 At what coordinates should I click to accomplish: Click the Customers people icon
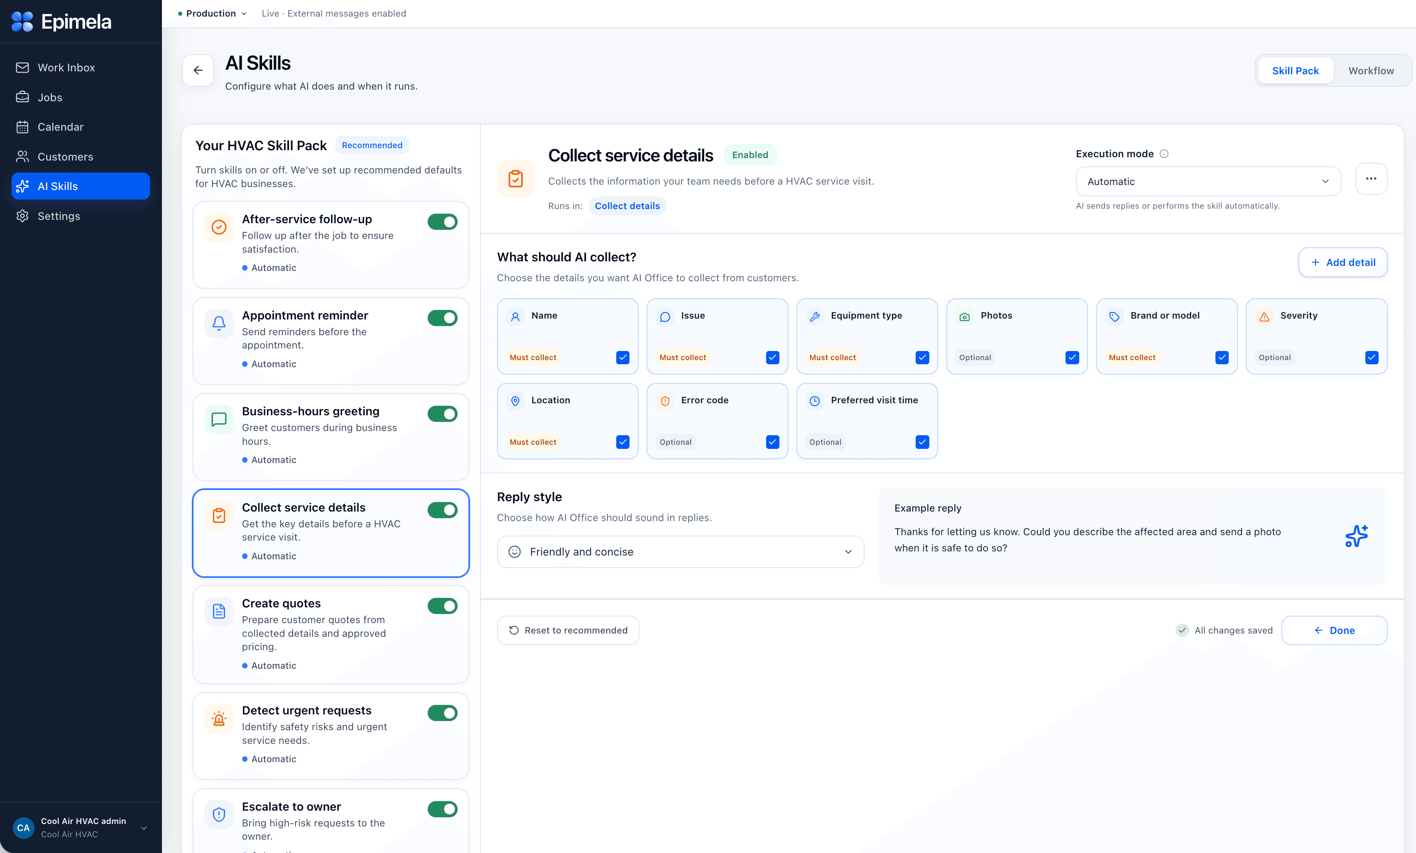coord(22,157)
